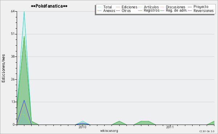Click the Ediciones/mes y-axis label
218x134 pixels.
(3, 68)
